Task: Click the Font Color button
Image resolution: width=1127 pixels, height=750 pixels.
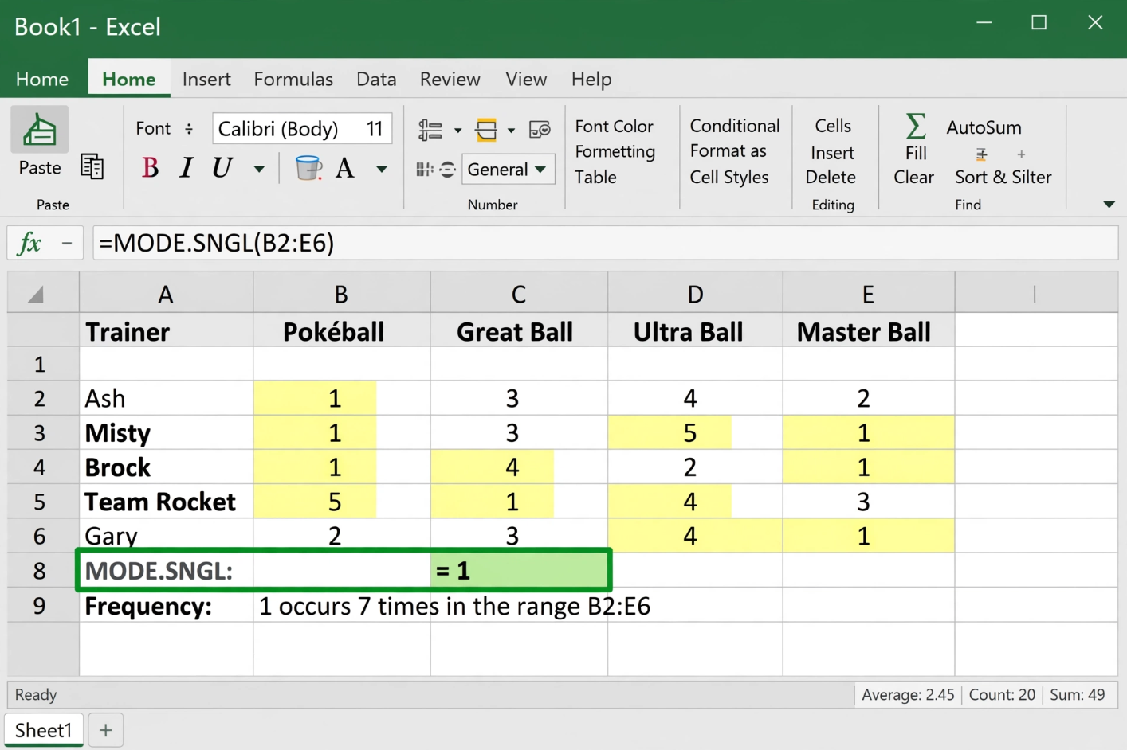Action: tap(614, 127)
